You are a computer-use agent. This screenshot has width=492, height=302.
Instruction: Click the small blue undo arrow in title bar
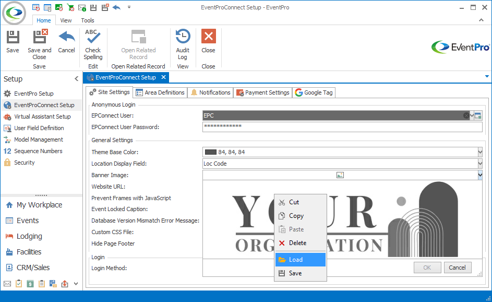coord(117,7)
